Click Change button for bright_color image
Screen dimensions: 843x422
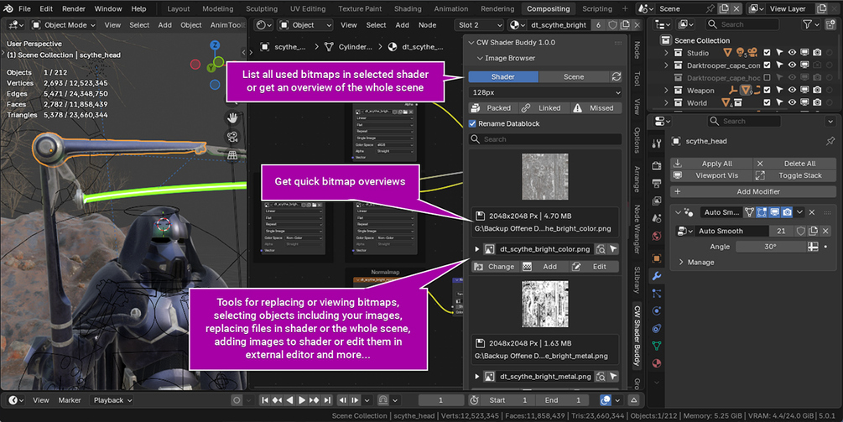493,267
